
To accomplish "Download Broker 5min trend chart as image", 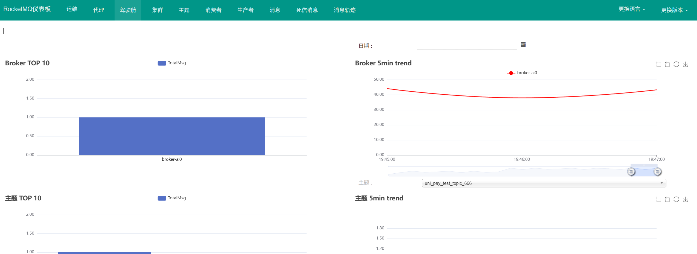I will click(686, 64).
